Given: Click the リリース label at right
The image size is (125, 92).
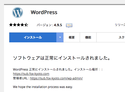Looking at the screenshot, I should 120,25.
